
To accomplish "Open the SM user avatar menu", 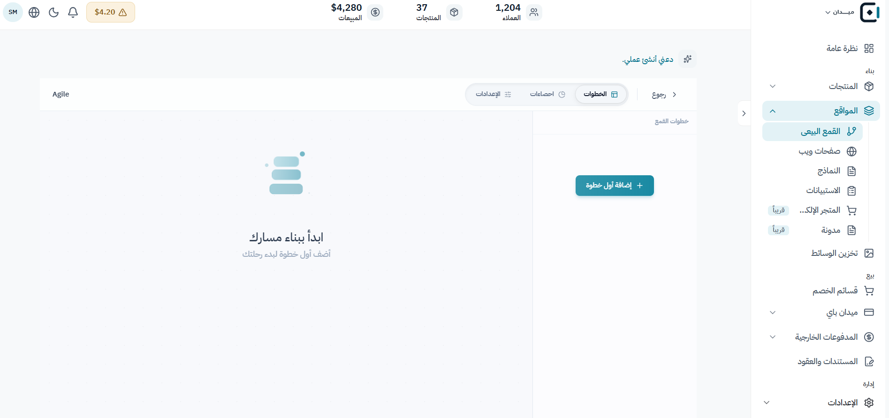I will (13, 12).
